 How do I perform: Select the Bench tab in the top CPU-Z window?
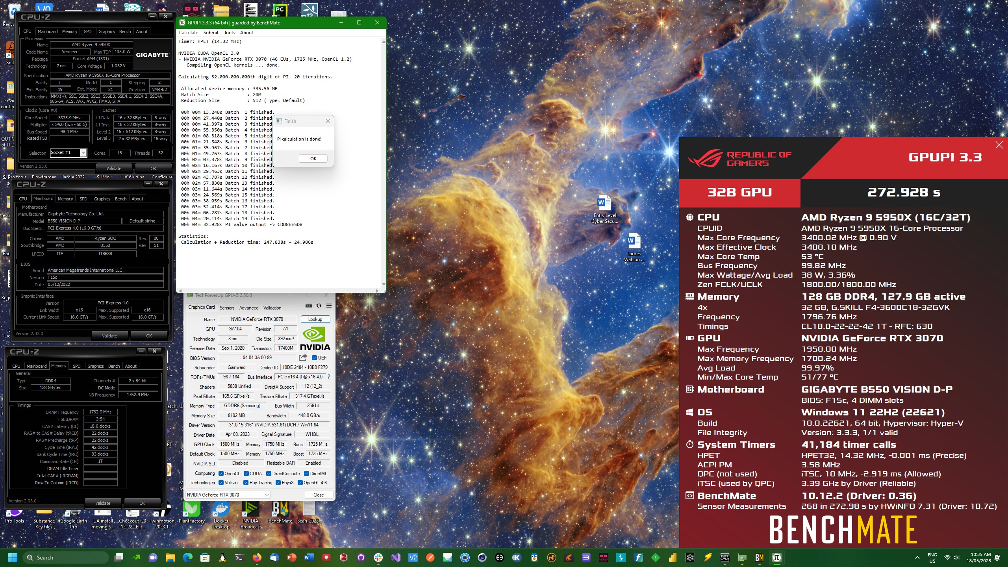[125, 31]
